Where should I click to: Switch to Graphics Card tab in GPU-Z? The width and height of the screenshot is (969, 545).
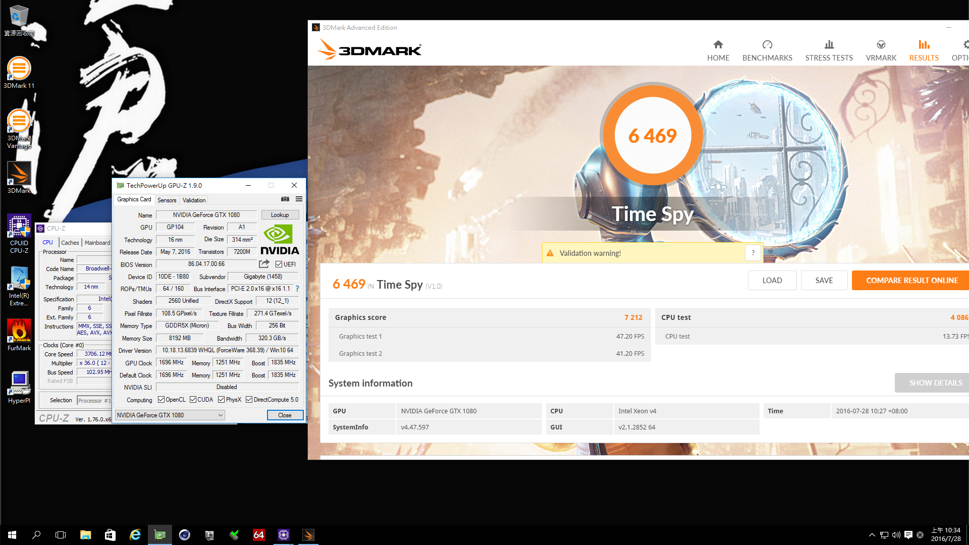[134, 199]
